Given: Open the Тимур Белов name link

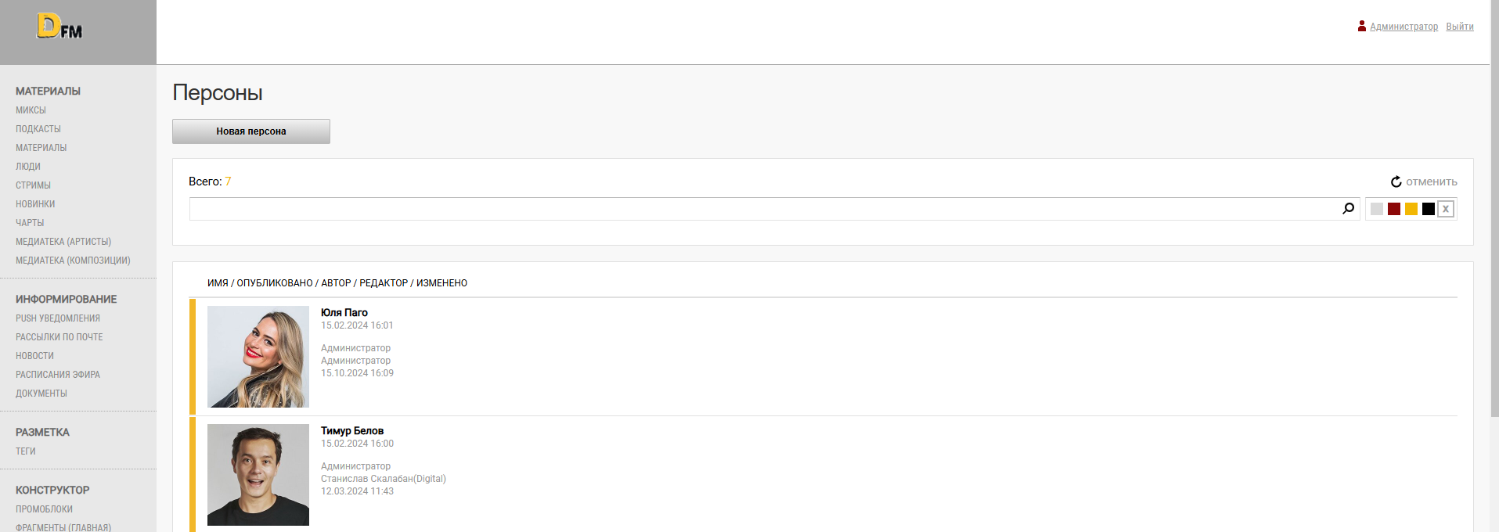Looking at the screenshot, I should click(352, 431).
